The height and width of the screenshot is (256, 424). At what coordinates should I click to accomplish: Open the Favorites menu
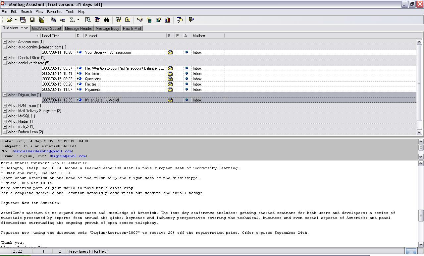[55, 12]
